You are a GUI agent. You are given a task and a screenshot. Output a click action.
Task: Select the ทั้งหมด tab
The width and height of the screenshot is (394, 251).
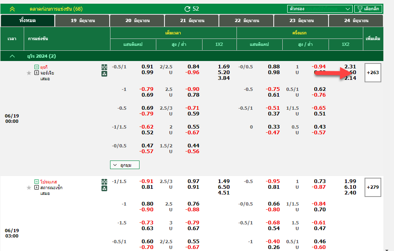point(27,20)
